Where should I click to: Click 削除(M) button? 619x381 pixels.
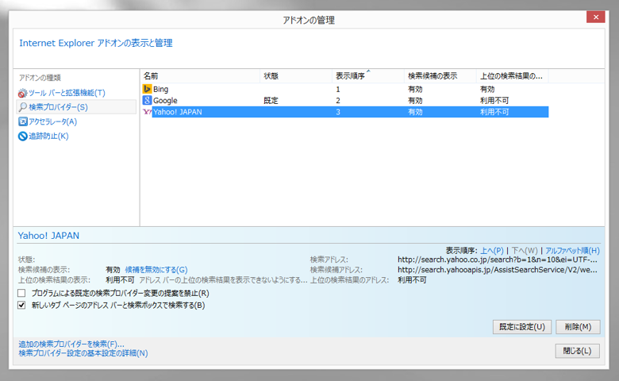(x=578, y=327)
